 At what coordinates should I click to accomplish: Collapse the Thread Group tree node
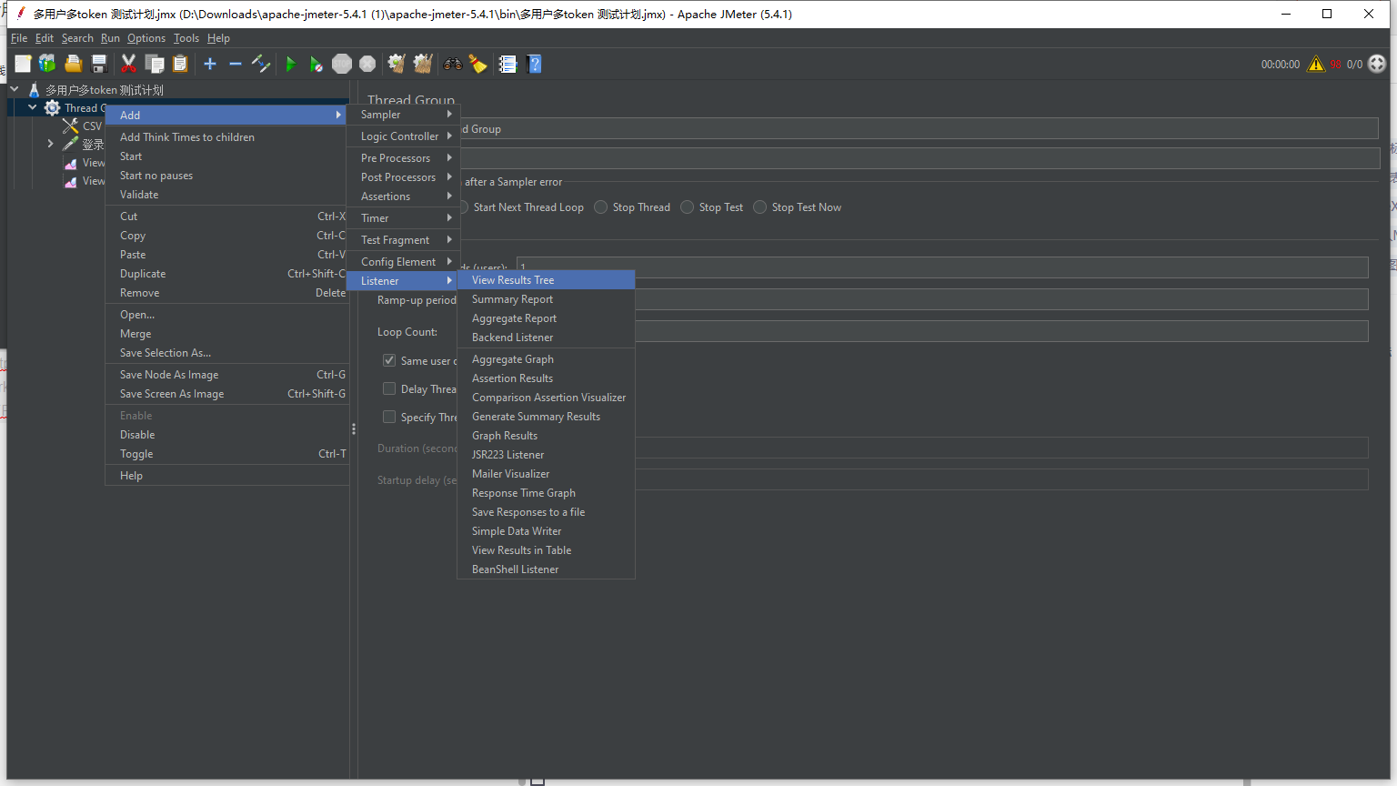(x=33, y=107)
